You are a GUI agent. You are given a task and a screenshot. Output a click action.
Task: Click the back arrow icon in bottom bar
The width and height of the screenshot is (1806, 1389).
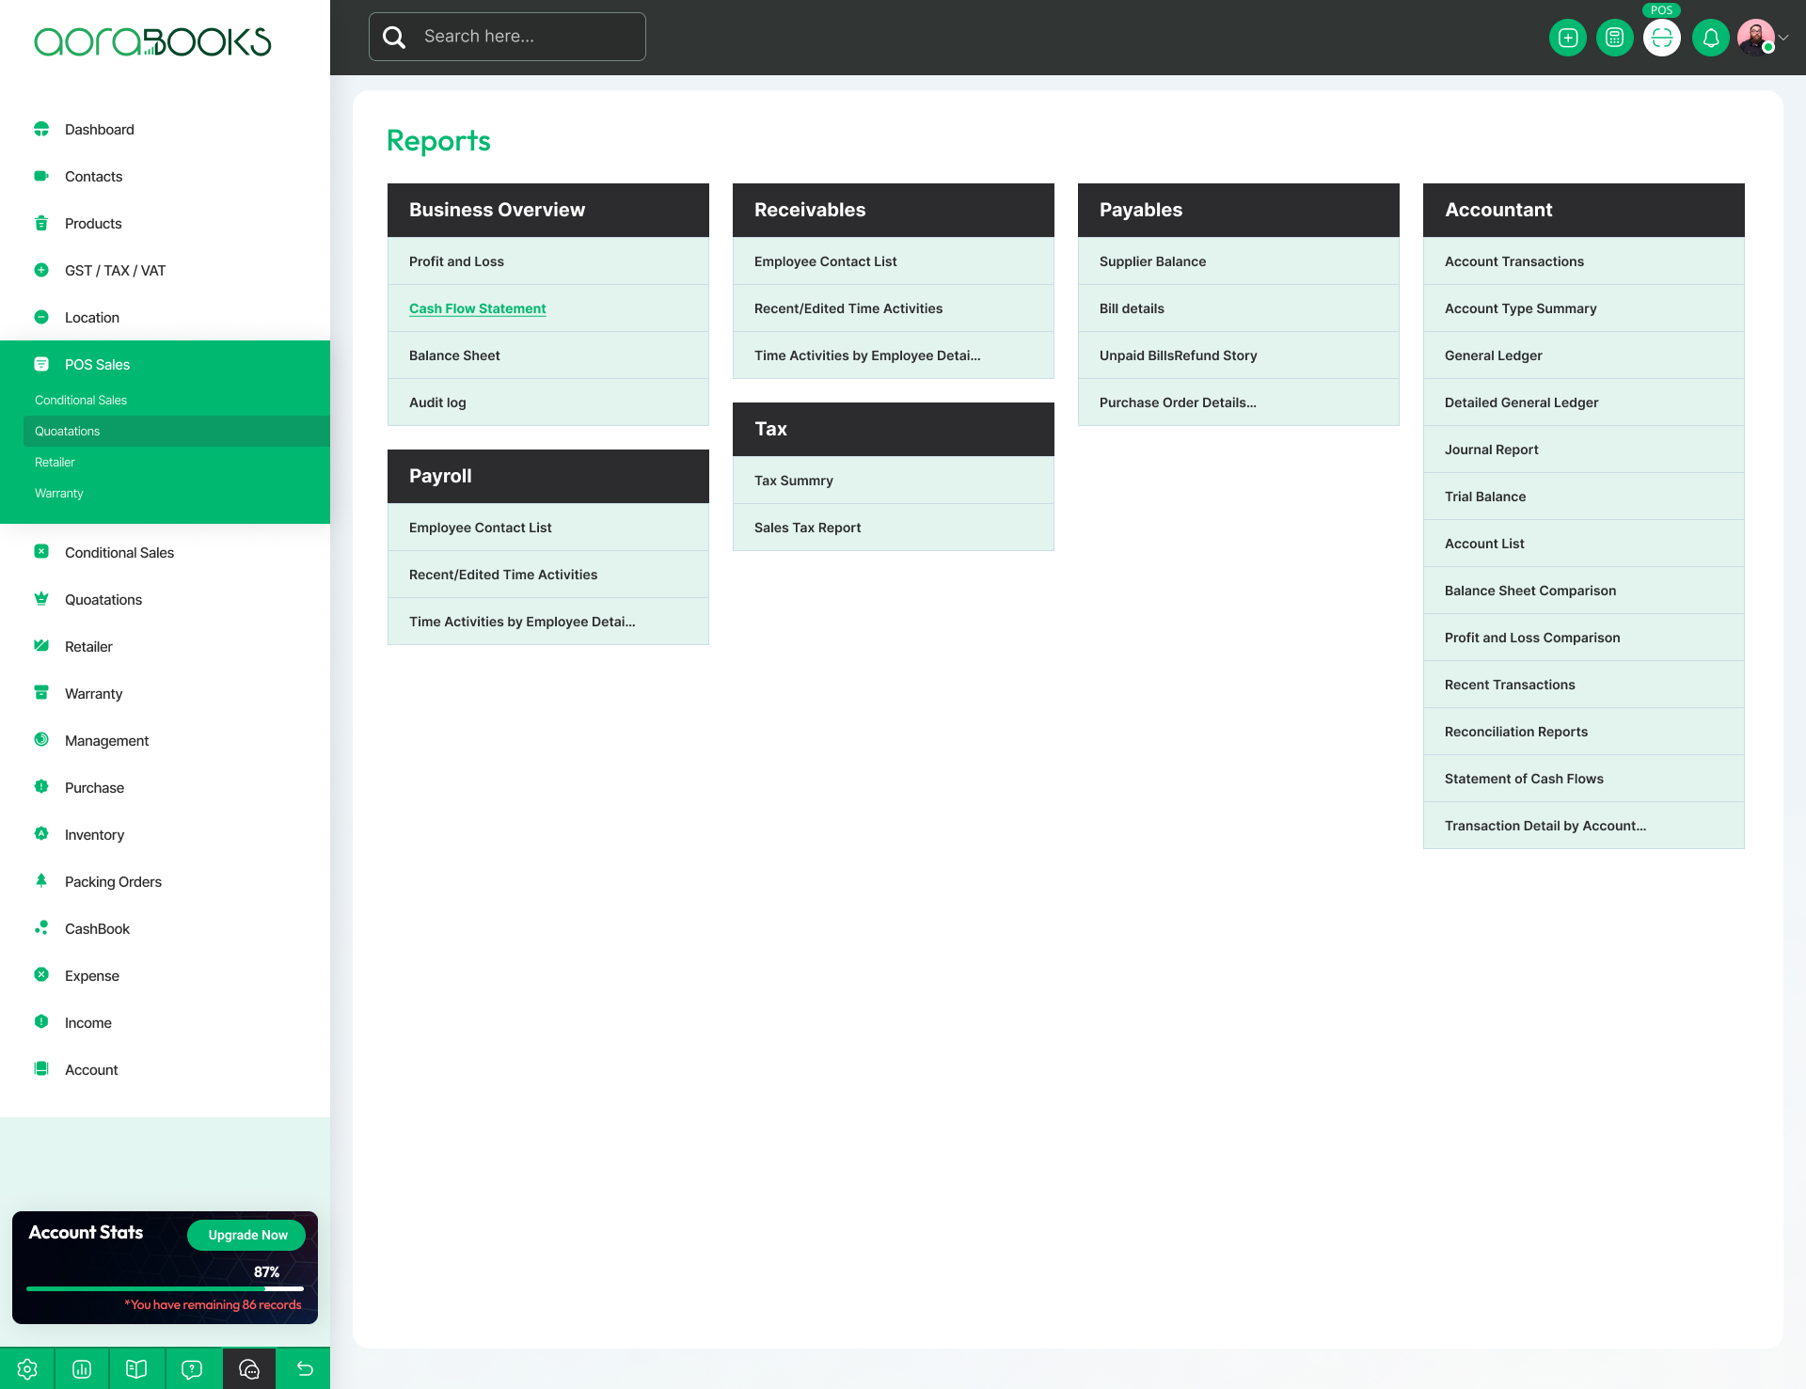click(305, 1368)
